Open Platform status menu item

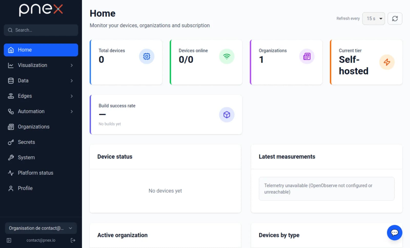(41, 173)
